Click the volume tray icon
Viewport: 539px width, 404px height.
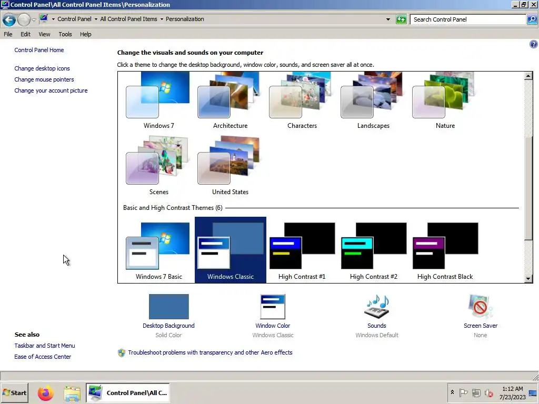pyautogui.click(x=488, y=392)
